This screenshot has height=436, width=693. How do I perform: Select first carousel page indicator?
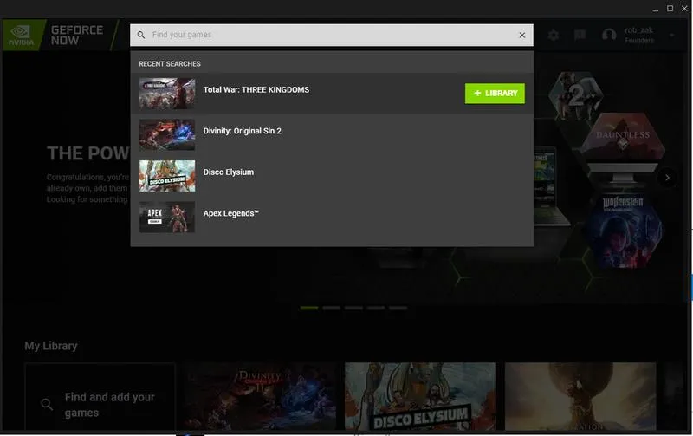pos(309,308)
